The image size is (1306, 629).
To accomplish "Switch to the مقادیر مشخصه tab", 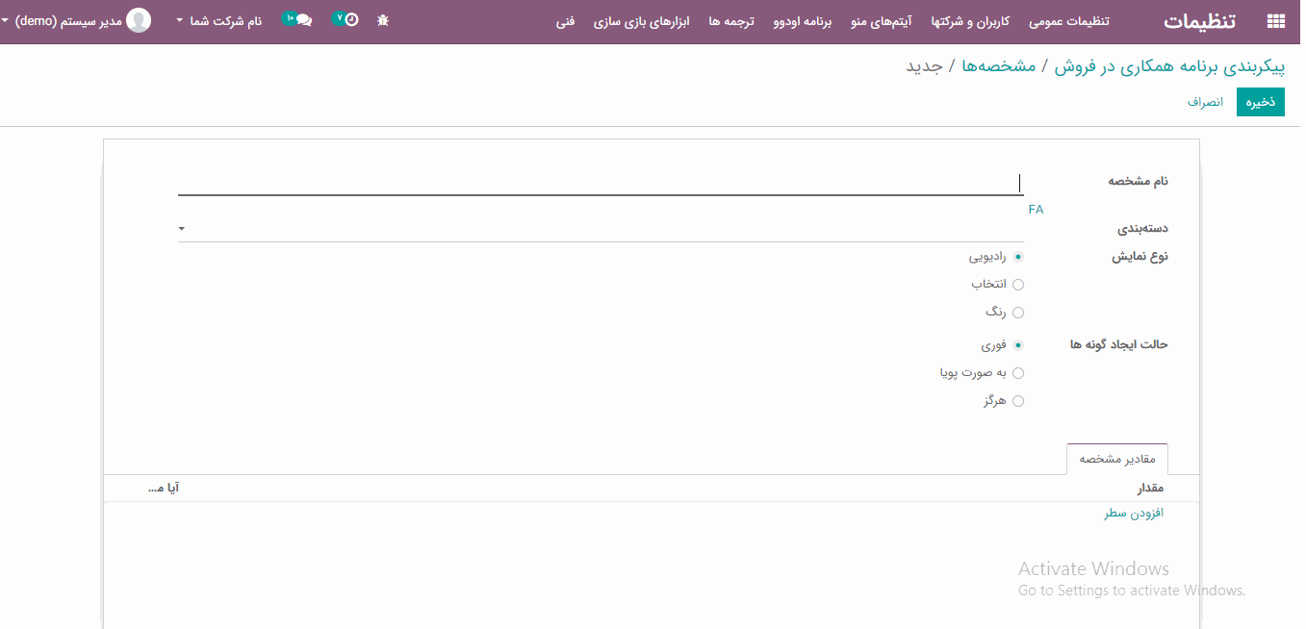I will (1117, 459).
